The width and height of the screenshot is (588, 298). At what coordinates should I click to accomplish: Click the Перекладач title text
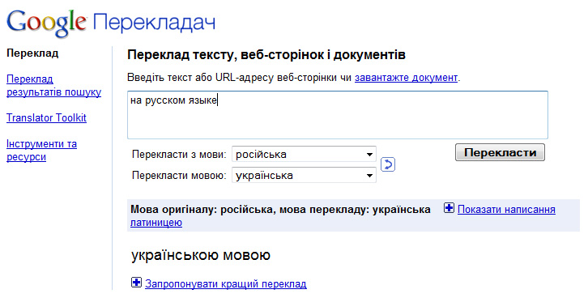tap(154, 23)
